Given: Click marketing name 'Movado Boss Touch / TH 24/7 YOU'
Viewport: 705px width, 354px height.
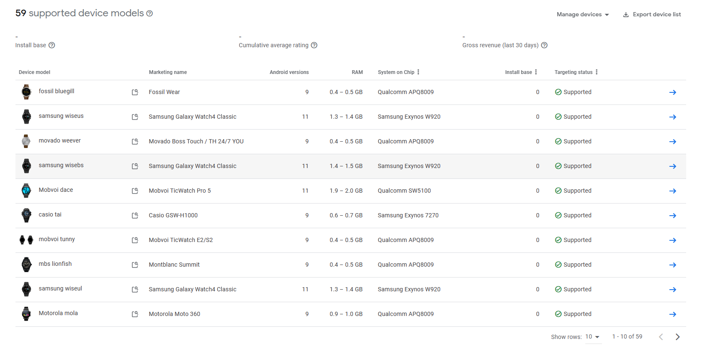Looking at the screenshot, I should coord(196,142).
